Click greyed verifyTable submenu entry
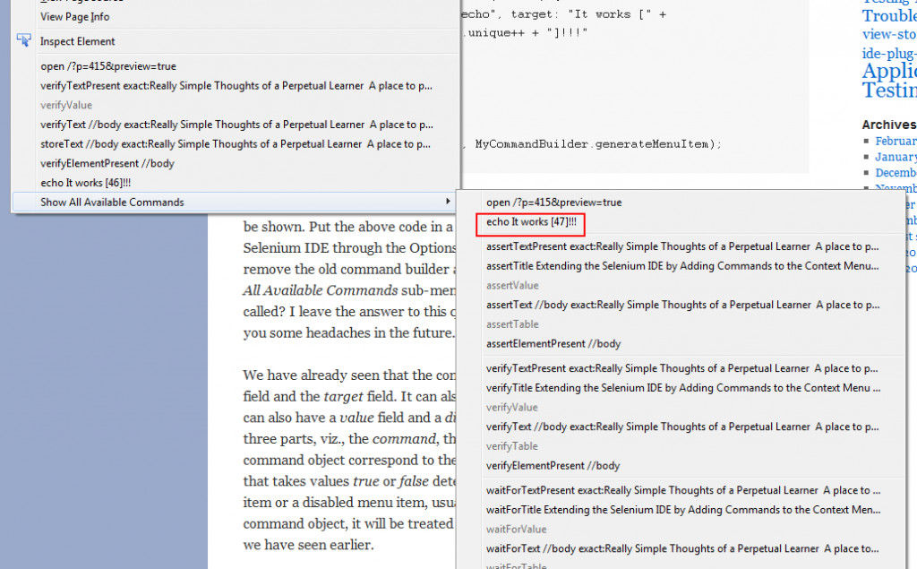Image resolution: width=917 pixels, height=569 pixels. point(511,446)
